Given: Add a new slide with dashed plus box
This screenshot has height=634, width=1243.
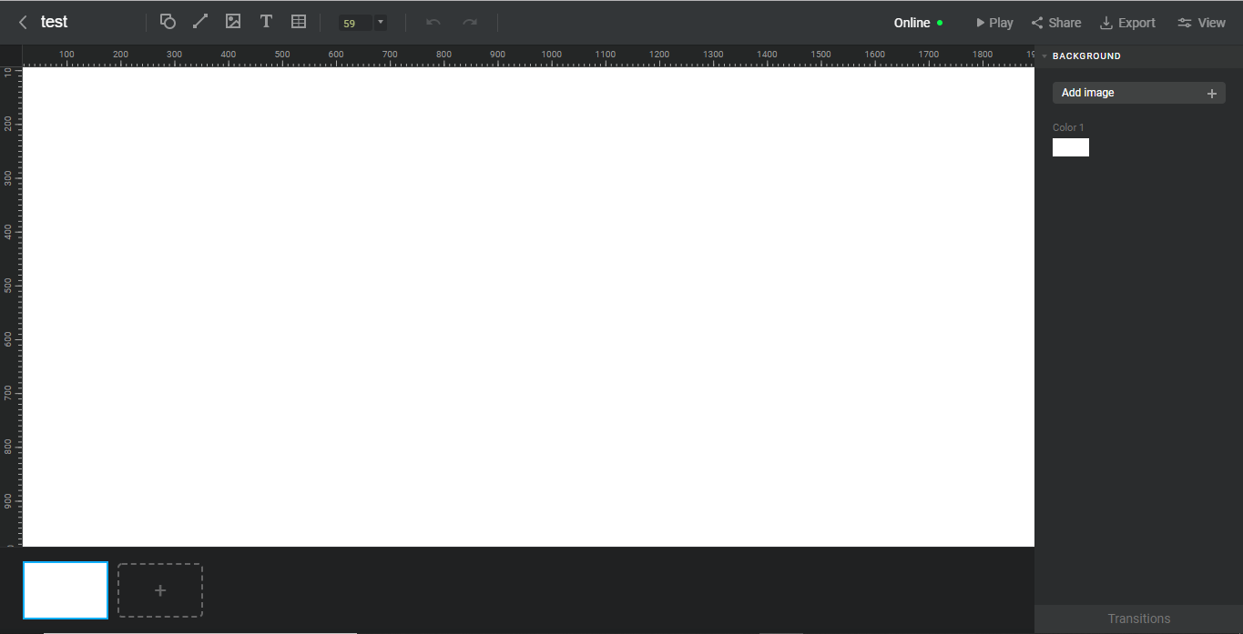Looking at the screenshot, I should (160, 590).
